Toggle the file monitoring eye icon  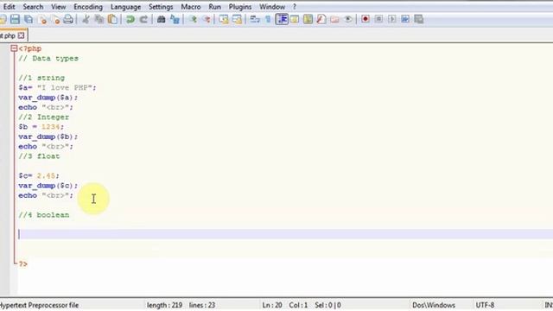pos(347,19)
